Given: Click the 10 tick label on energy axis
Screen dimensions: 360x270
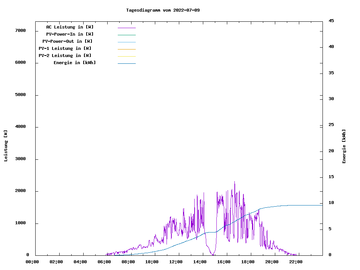Looking at the screenshot, I should pos(331,203).
